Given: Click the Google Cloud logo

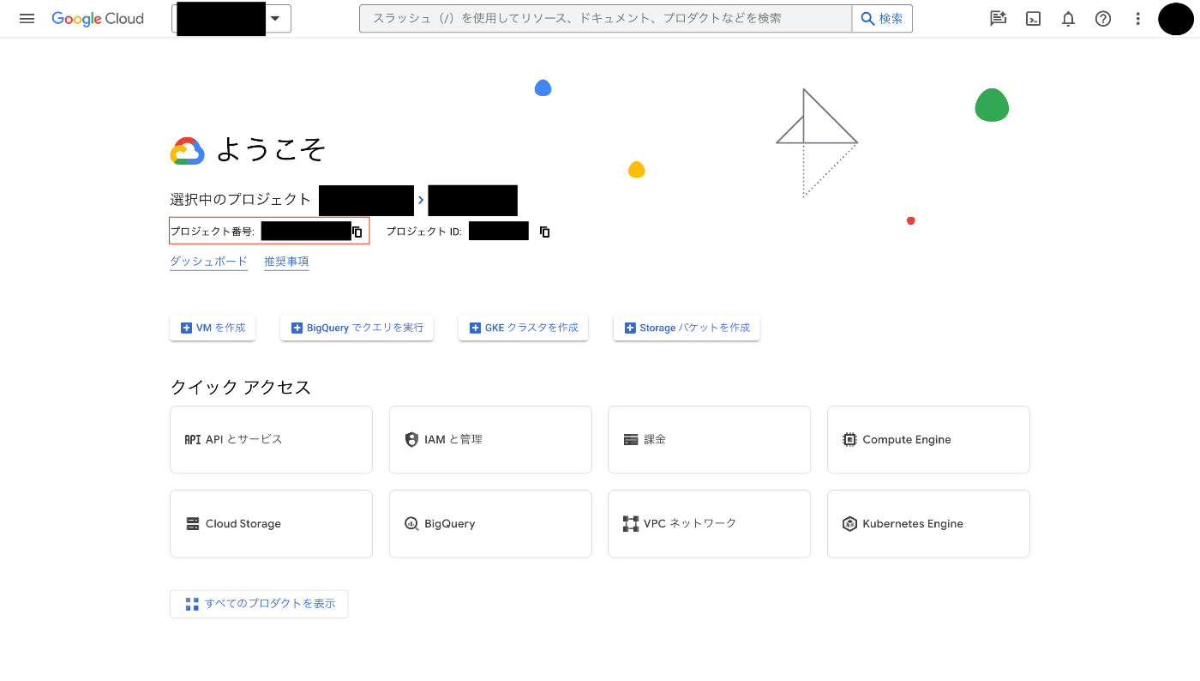Looking at the screenshot, I should tap(98, 18).
